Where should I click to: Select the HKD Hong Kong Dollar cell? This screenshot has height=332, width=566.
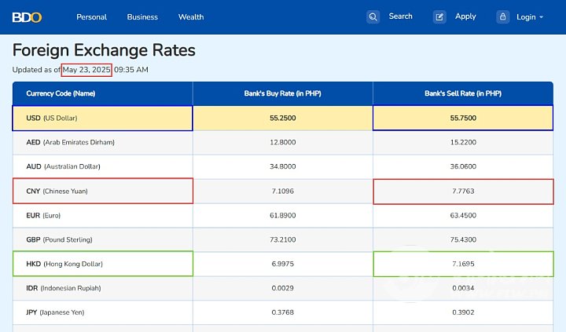(x=103, y=264)
